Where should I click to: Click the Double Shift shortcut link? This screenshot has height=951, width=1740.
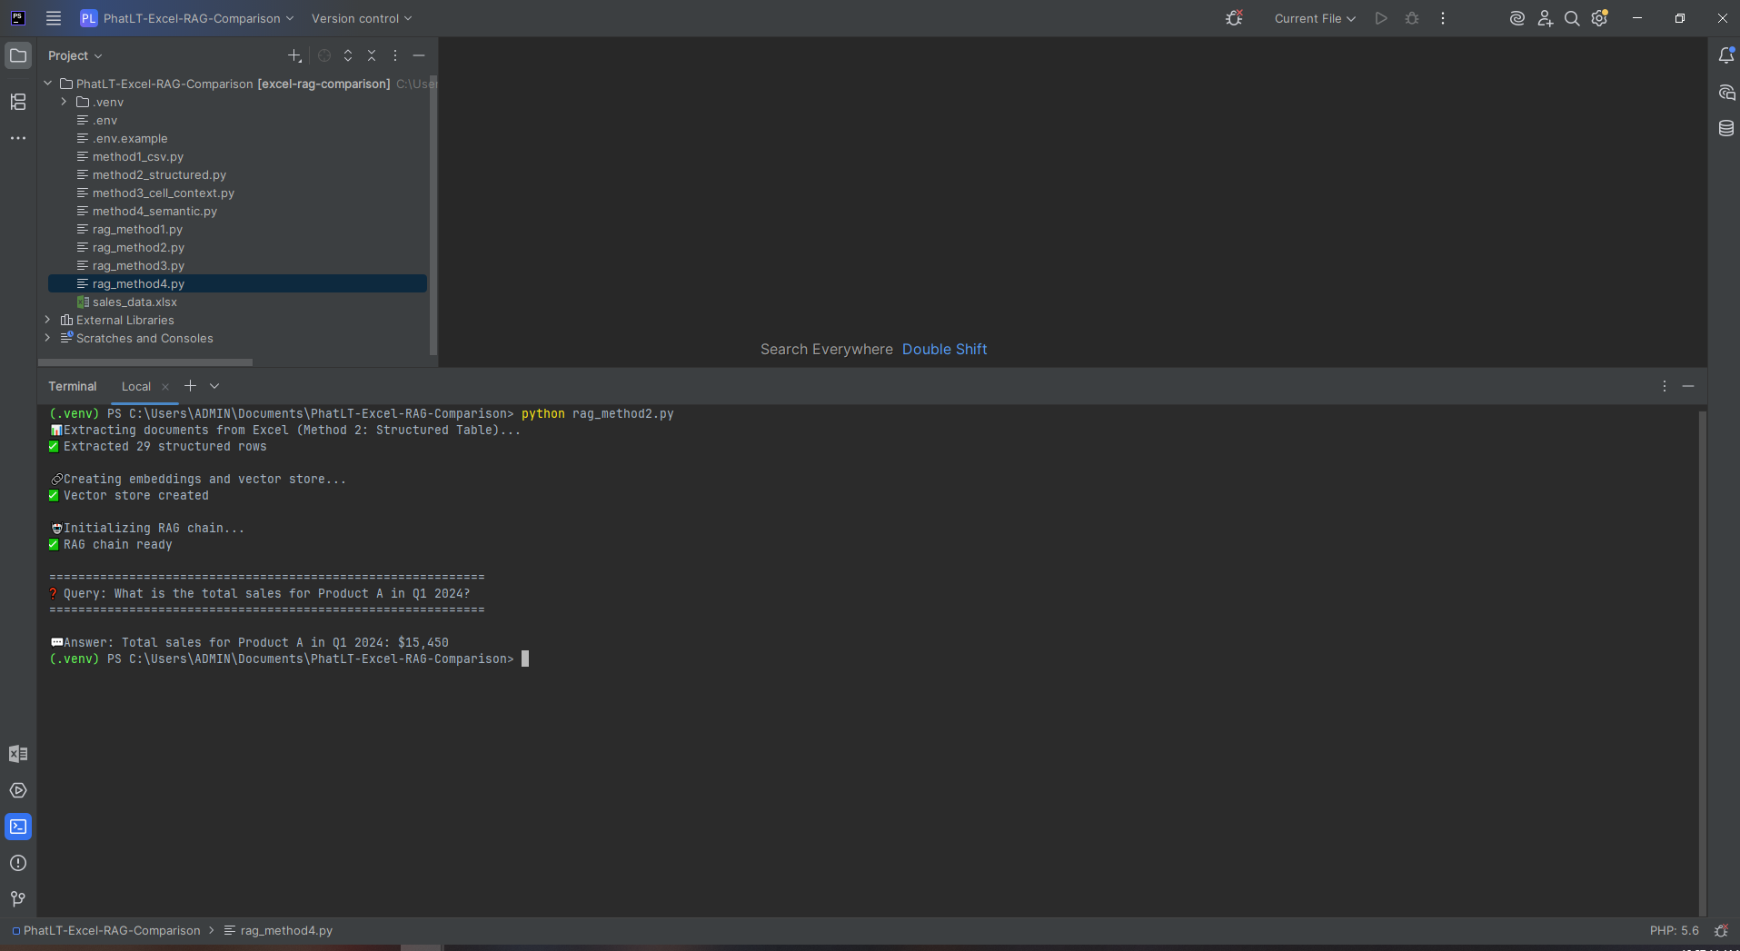point(945,349)
